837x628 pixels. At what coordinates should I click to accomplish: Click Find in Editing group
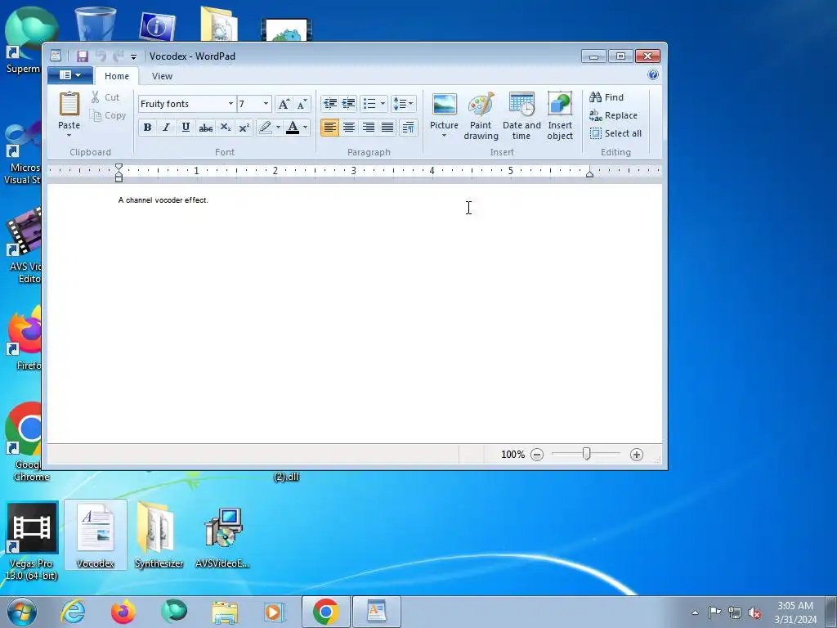pos(606,97)
